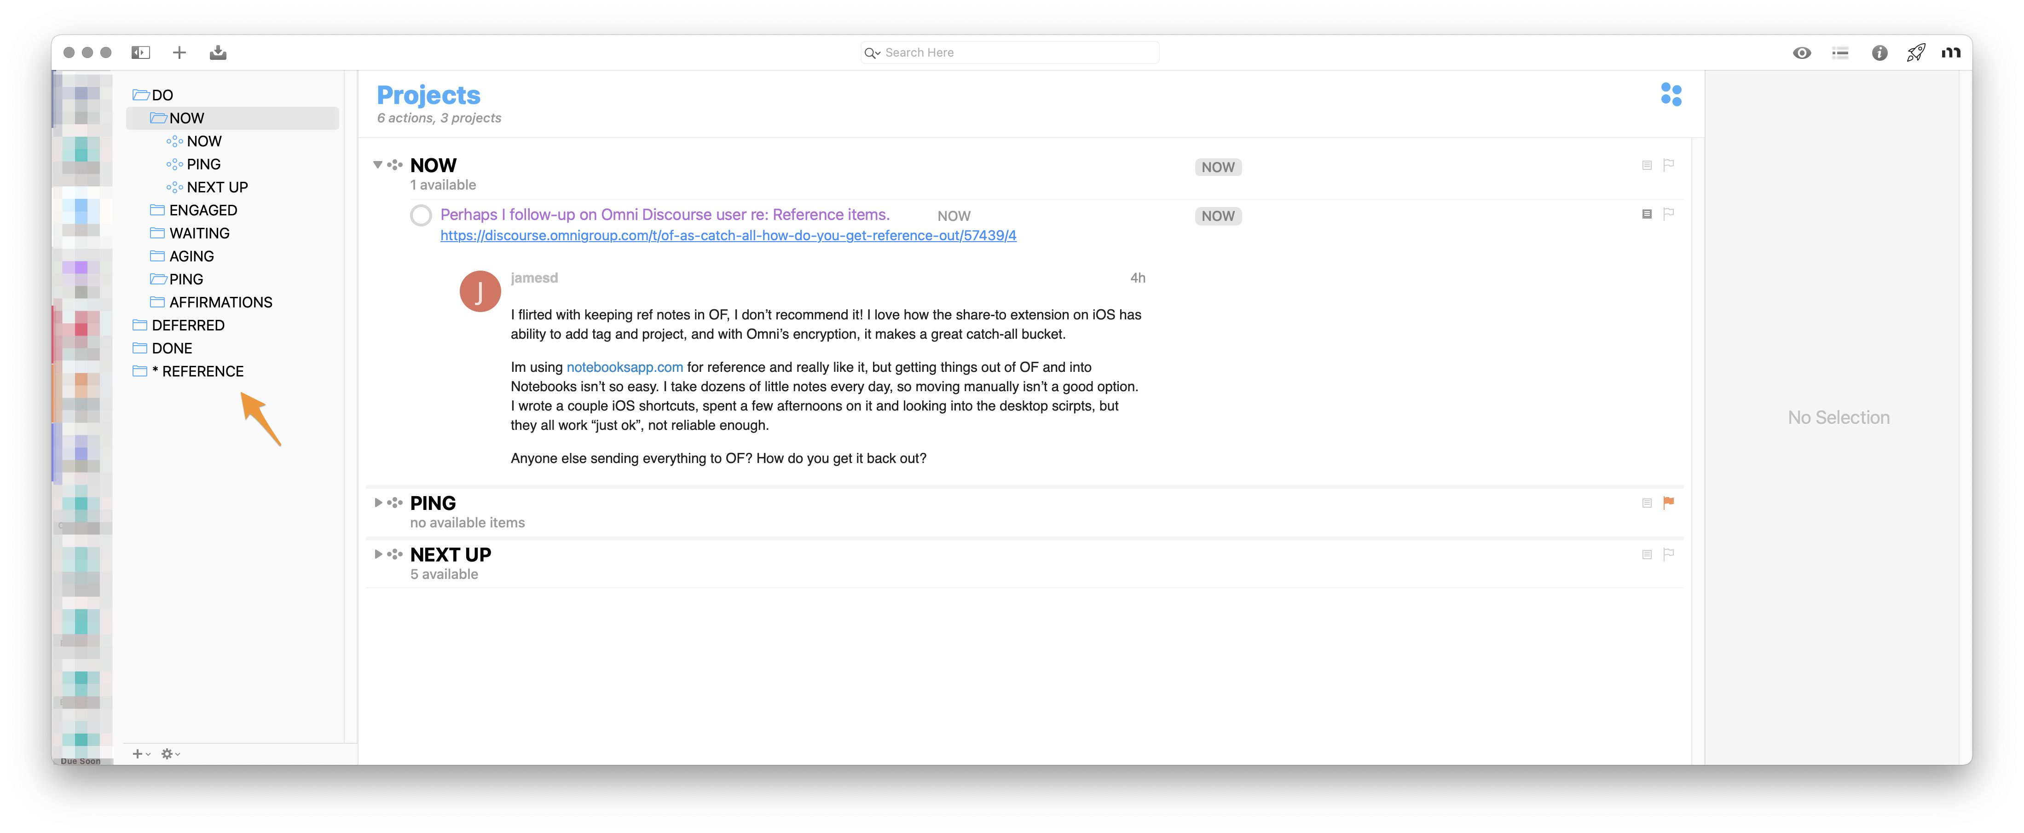Open the sidebar bottom plus add menu
This screenshot has height=833, width=2024.
point(141,754)
